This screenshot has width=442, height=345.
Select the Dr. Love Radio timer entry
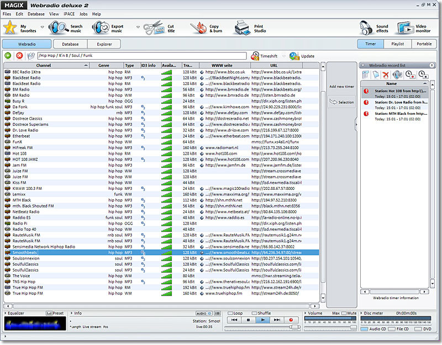click(394, 105)
